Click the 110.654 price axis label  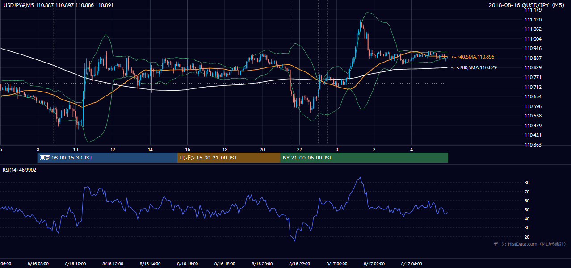[x=533, y=96]
